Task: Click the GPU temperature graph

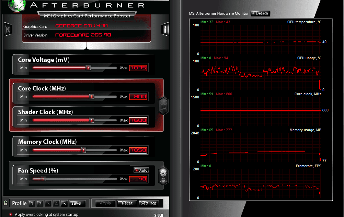Action: coord(261,39)
